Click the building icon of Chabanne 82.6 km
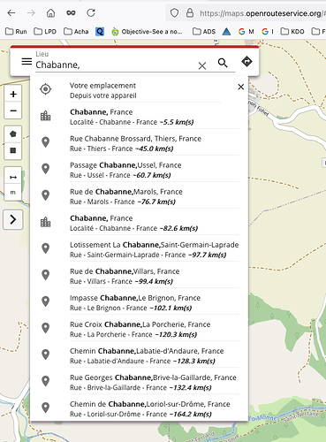Viewport: 326px width, 442px height. tap(46, 222)
